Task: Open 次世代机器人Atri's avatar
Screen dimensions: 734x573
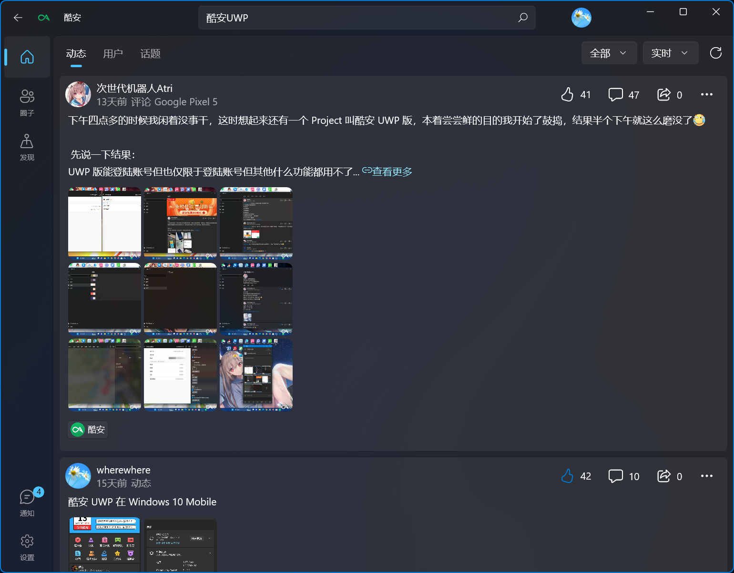Action: point(78,94)
